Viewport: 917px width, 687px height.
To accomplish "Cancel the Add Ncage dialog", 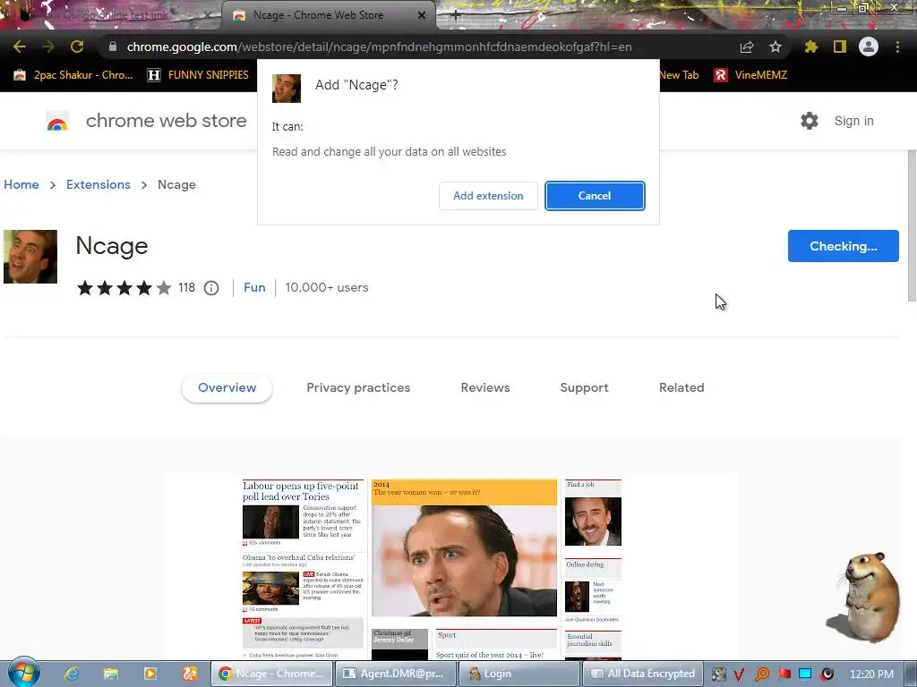I will click(x=595, y=196).
